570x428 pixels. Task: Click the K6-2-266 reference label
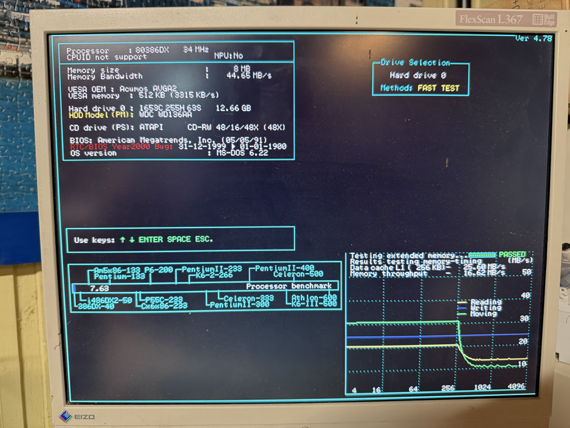(x=214, y=275)
